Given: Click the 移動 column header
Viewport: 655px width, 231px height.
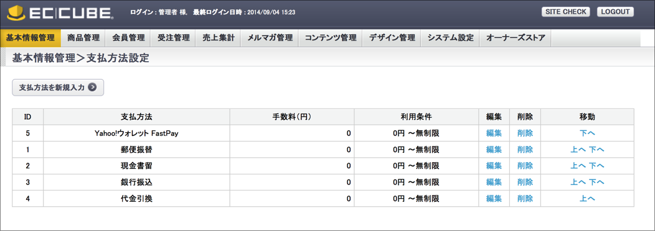Looking at the screenshot, I should click(x=587, y=117).
